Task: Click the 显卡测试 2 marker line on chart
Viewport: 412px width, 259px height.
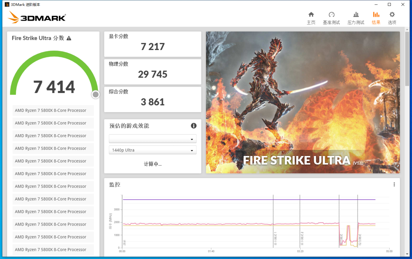Action: click(x=300, y=221)
